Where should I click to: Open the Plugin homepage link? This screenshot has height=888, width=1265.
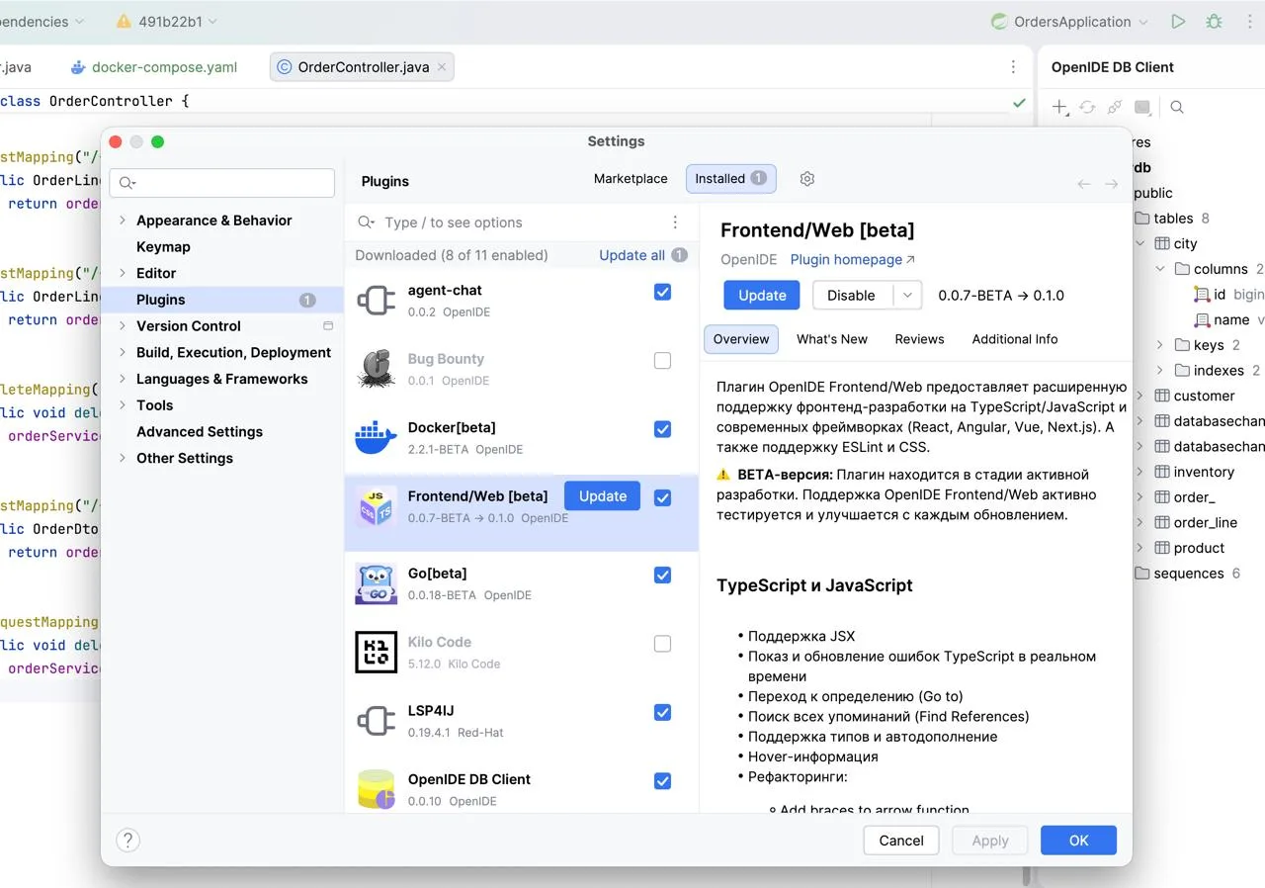(x=852, y=259)
